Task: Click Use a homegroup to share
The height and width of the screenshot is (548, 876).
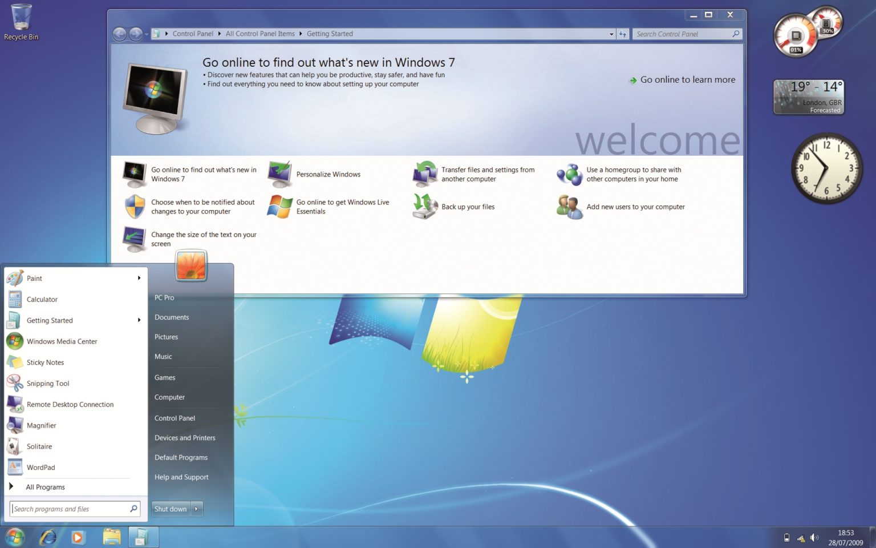Action: 634,174
